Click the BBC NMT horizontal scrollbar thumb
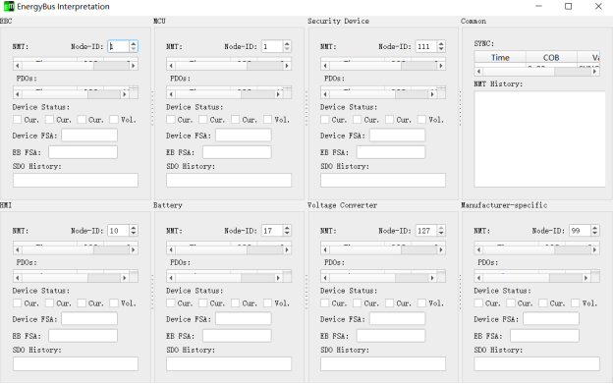 click(111, 66)
